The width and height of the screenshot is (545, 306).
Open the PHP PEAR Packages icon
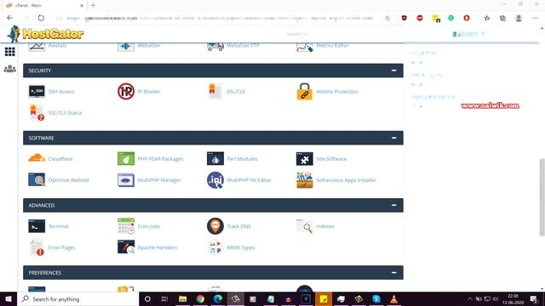coord(126,159)
